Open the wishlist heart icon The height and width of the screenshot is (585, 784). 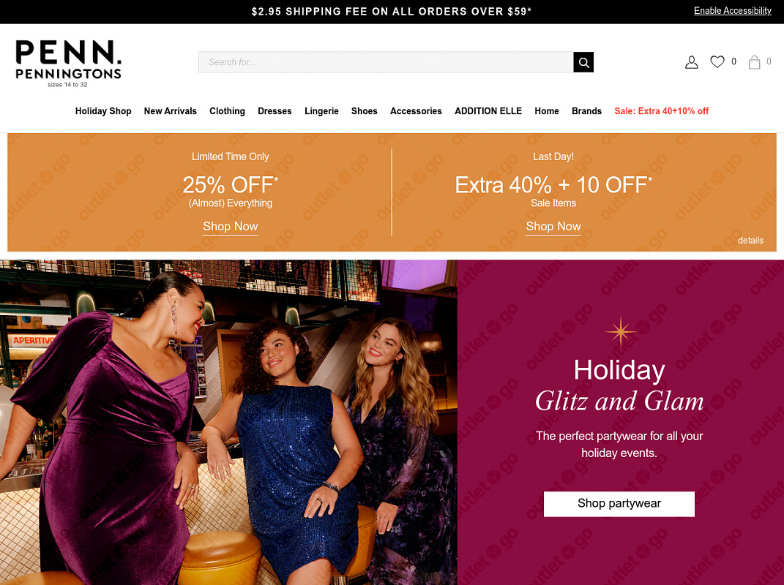717,61
